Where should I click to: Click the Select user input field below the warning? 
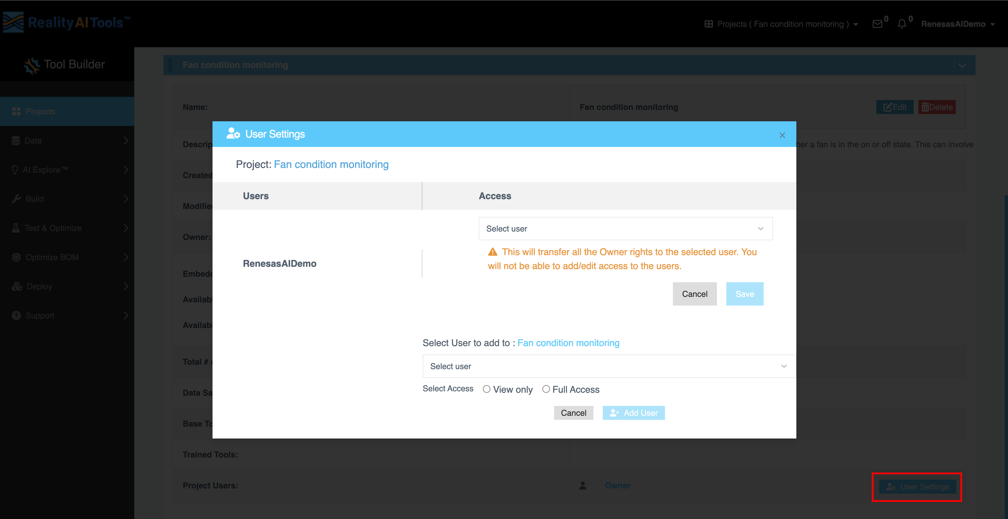click(608, 366)
